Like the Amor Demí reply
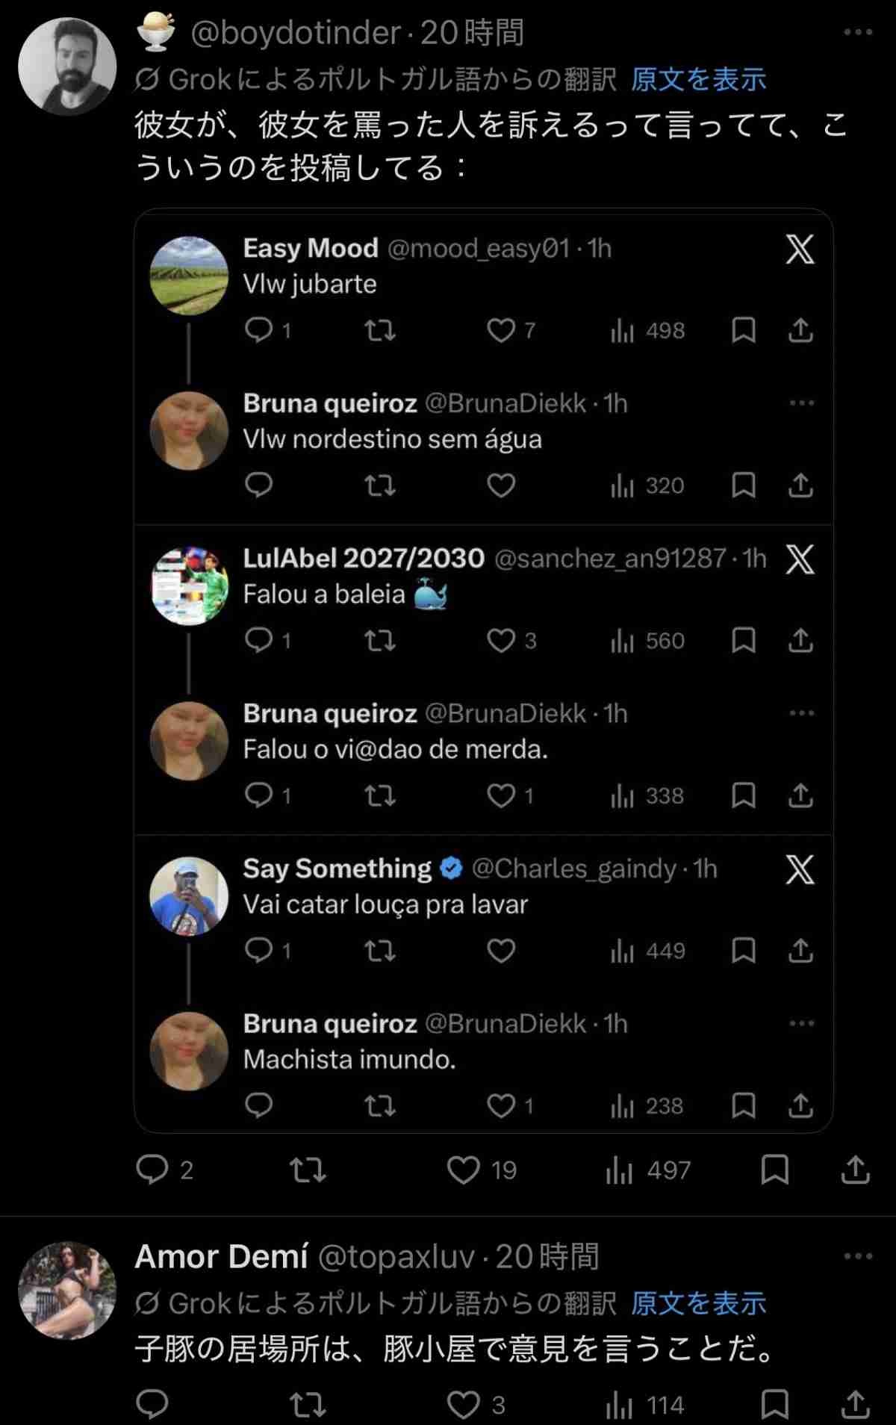The height and width of the screenshot is (1425, 896). (x=464, y=1405)
